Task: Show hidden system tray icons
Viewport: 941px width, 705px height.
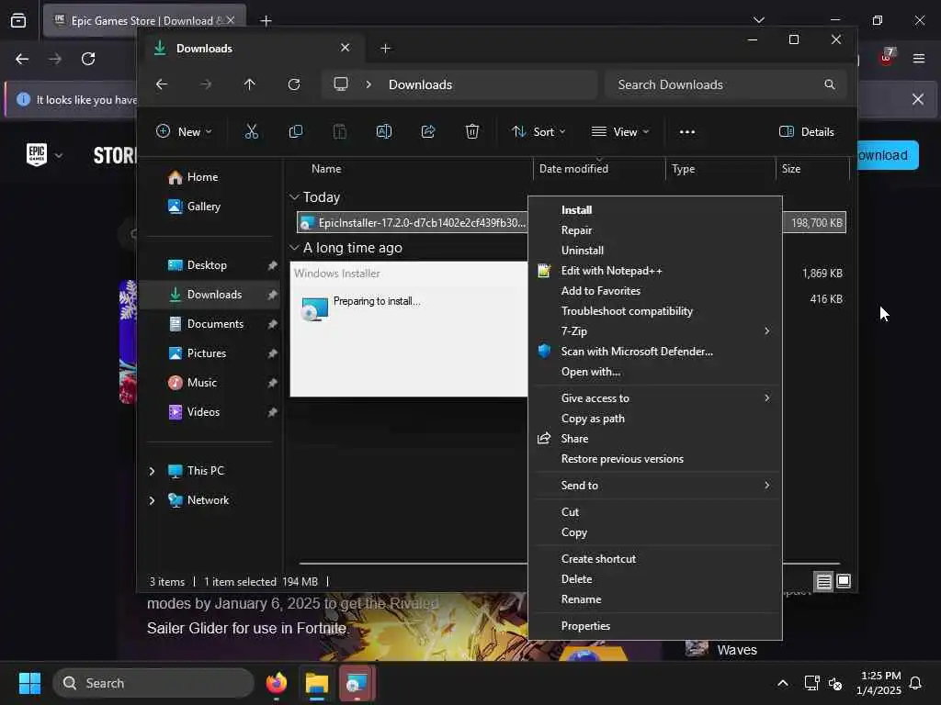Action: click(783, 683)
